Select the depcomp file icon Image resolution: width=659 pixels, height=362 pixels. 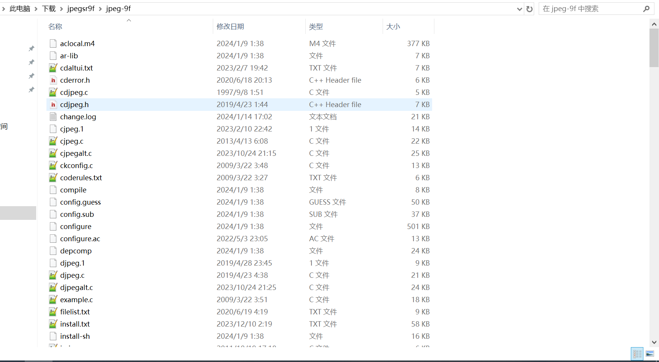pyautogui.click(x=53, y=251)
